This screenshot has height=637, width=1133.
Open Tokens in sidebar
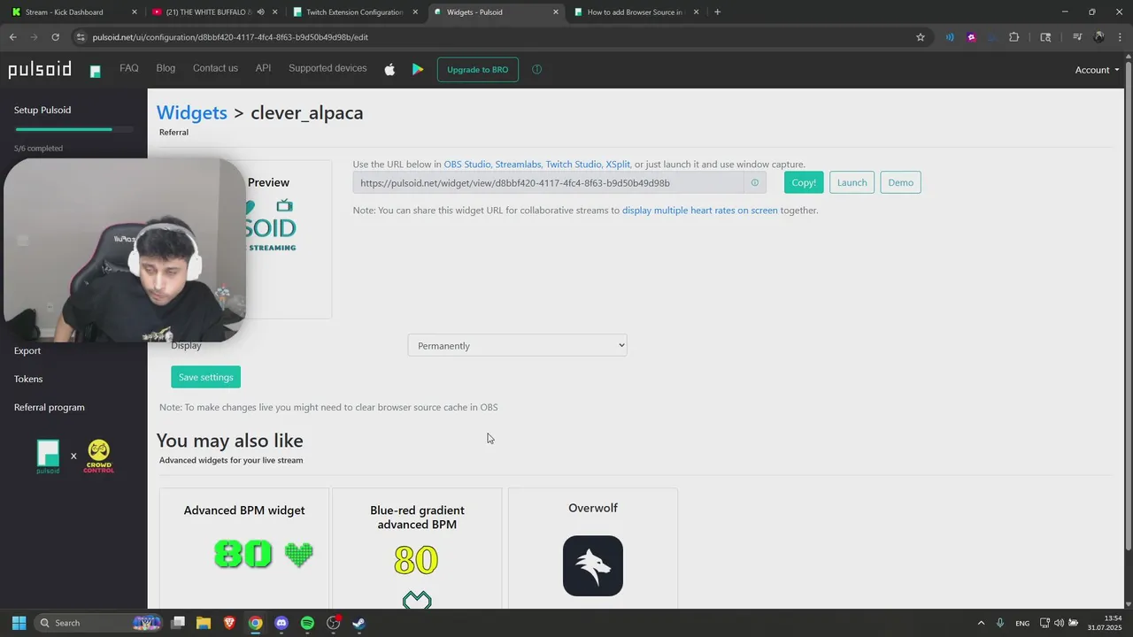(x=28, y=379)
